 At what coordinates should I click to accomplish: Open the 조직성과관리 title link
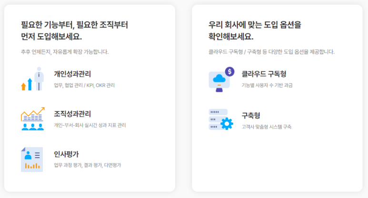pyautogui.click(x=72, y=114)
